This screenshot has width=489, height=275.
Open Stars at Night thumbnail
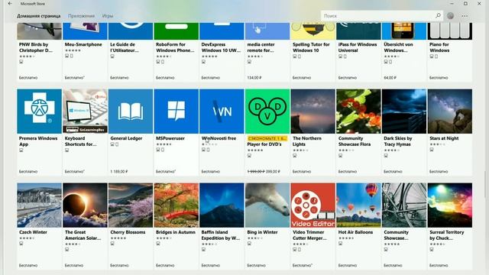pyautogui.click(x=450, y=112)
